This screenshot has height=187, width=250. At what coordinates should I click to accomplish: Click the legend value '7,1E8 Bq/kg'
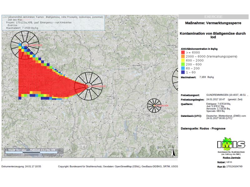pyautogui.click(x=207, y=77)
